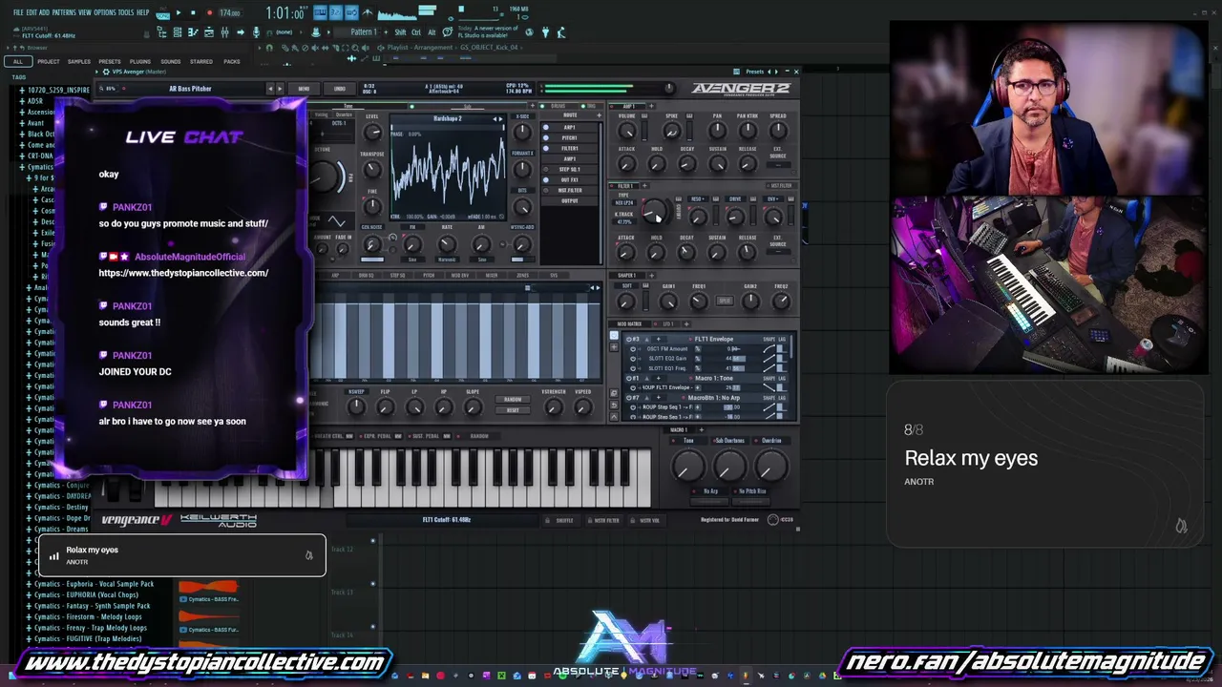Open the filter TYPE dropdown NEX LP24
This screenshot has width=1222, height=687.
tap(623, 202)
